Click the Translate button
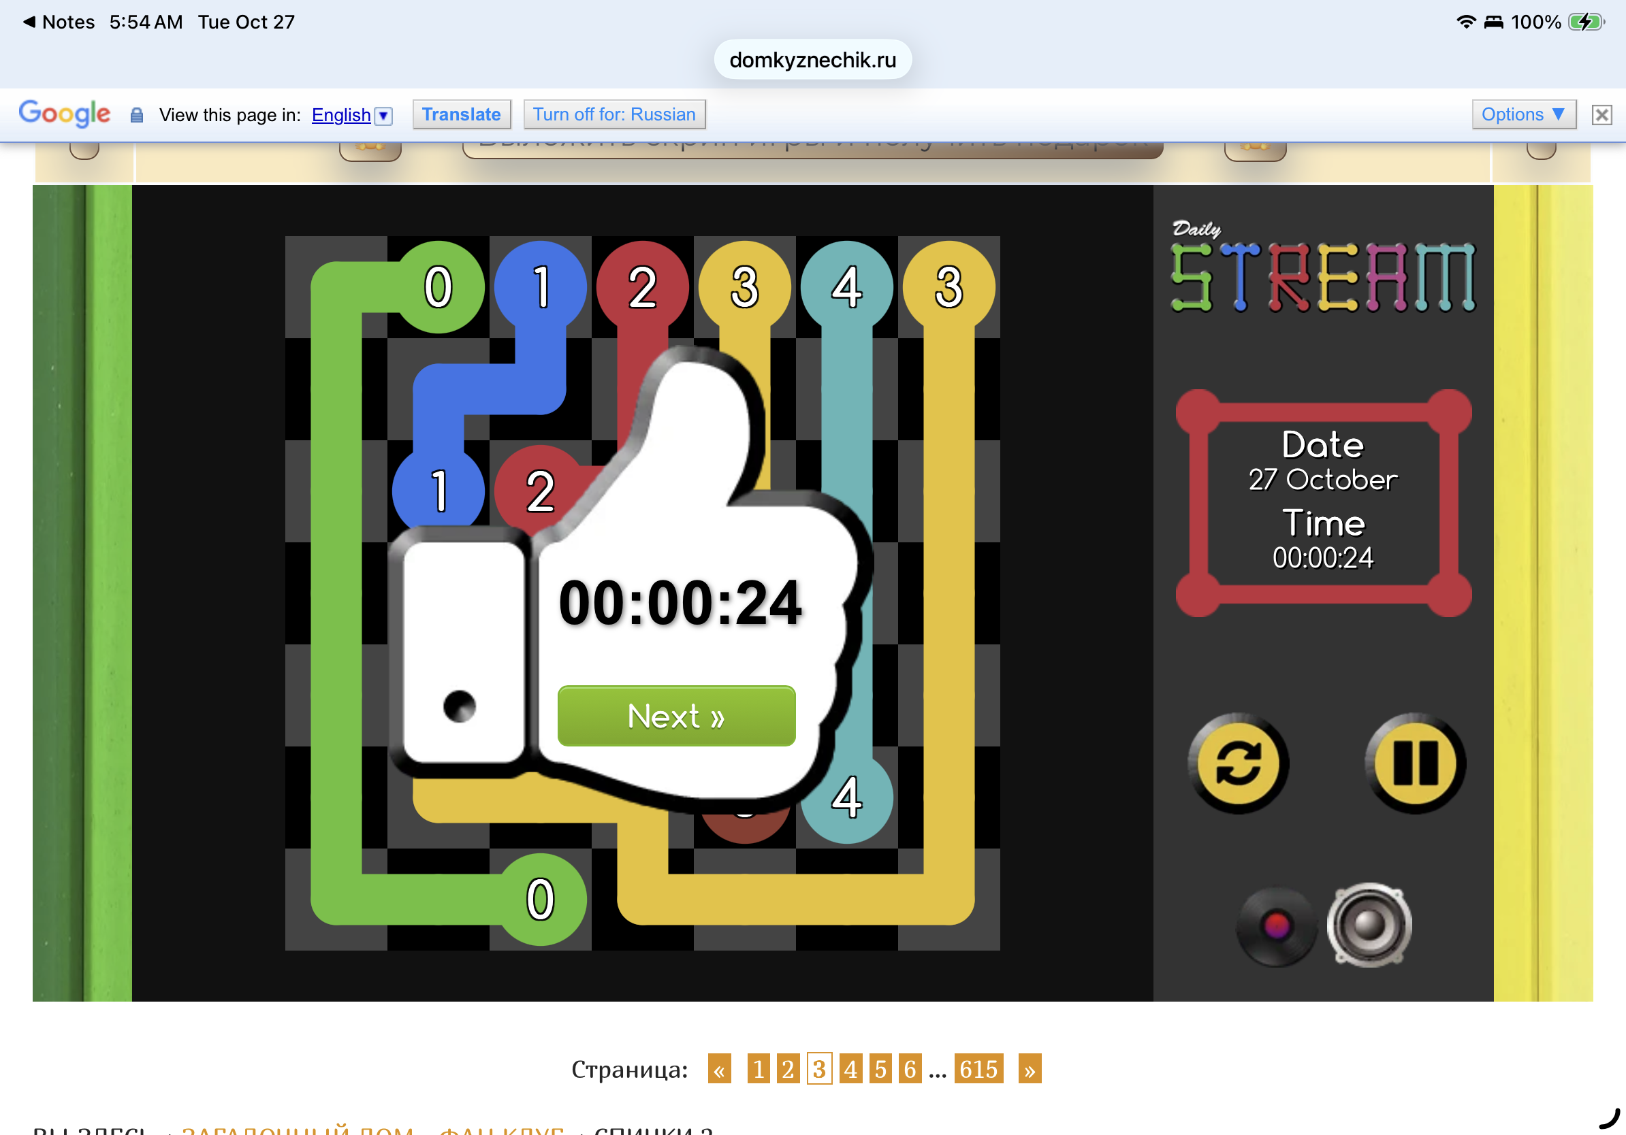This screenshot has width=1626, height=1135. point(462,114)
